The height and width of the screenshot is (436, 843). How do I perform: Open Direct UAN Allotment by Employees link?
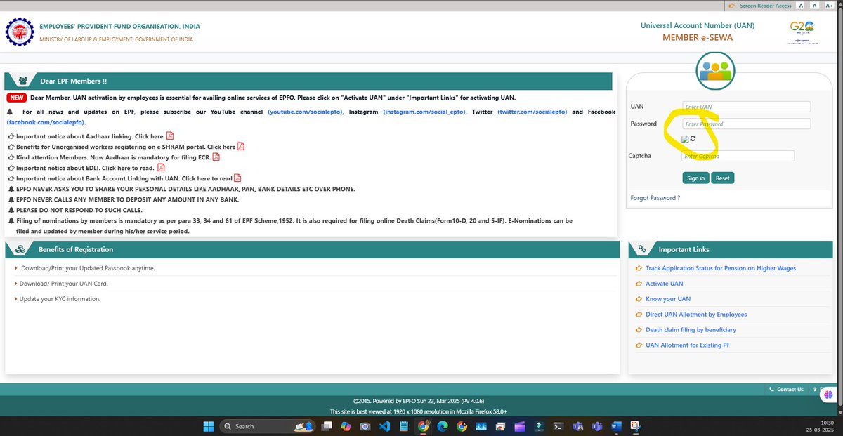point(696,315)
